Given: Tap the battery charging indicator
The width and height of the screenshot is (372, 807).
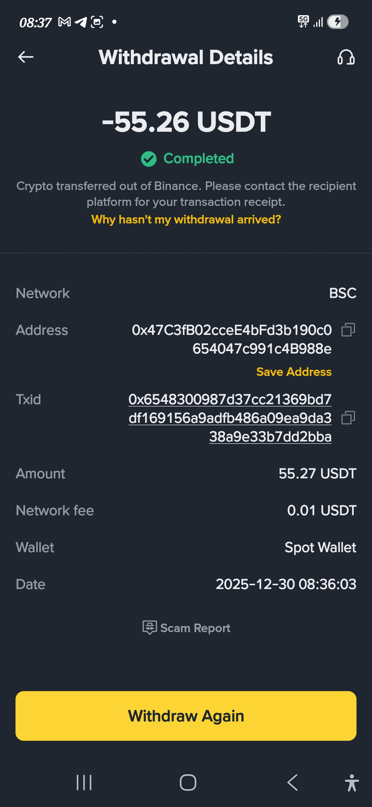Looking at the screenshot, I should click(x=338, y=22).
